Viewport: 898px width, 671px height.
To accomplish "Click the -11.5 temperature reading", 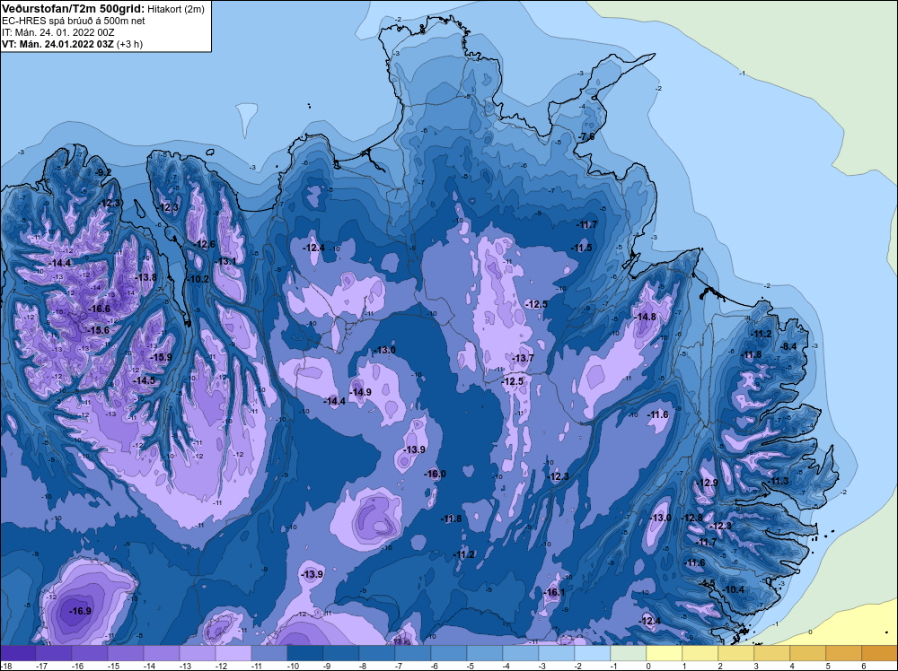I will coord(581,248).
